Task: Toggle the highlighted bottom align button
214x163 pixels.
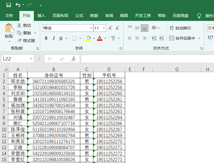Action: tap(145, 28)
